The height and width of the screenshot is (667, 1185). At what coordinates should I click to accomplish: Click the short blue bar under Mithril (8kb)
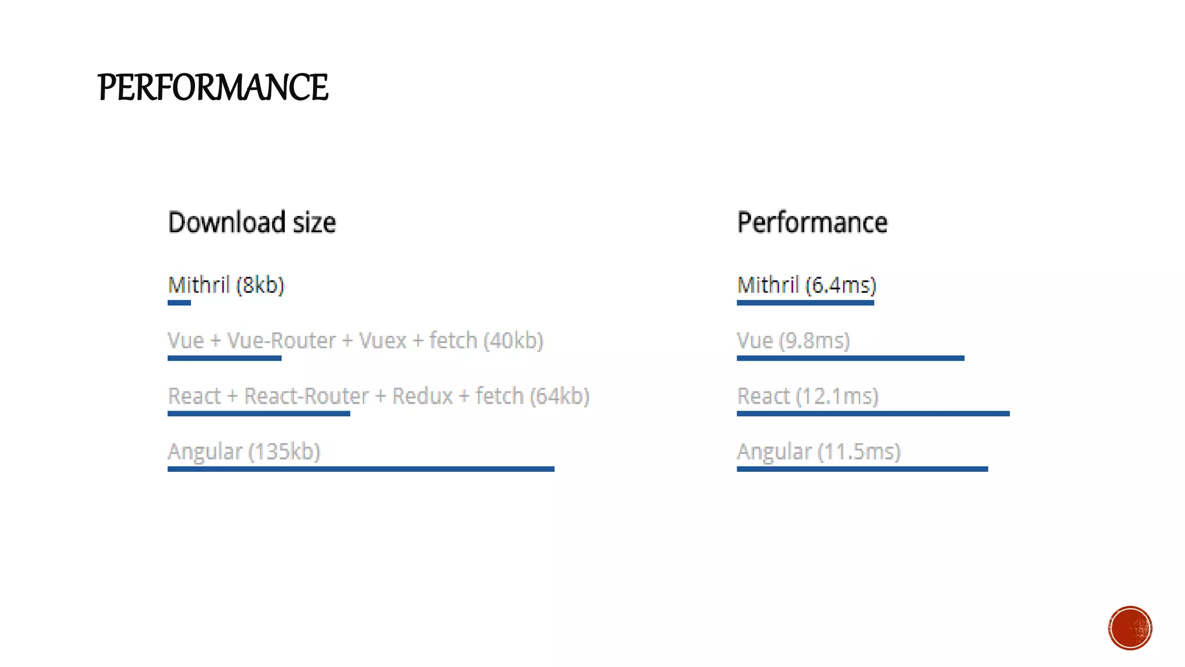click(179, 302)
